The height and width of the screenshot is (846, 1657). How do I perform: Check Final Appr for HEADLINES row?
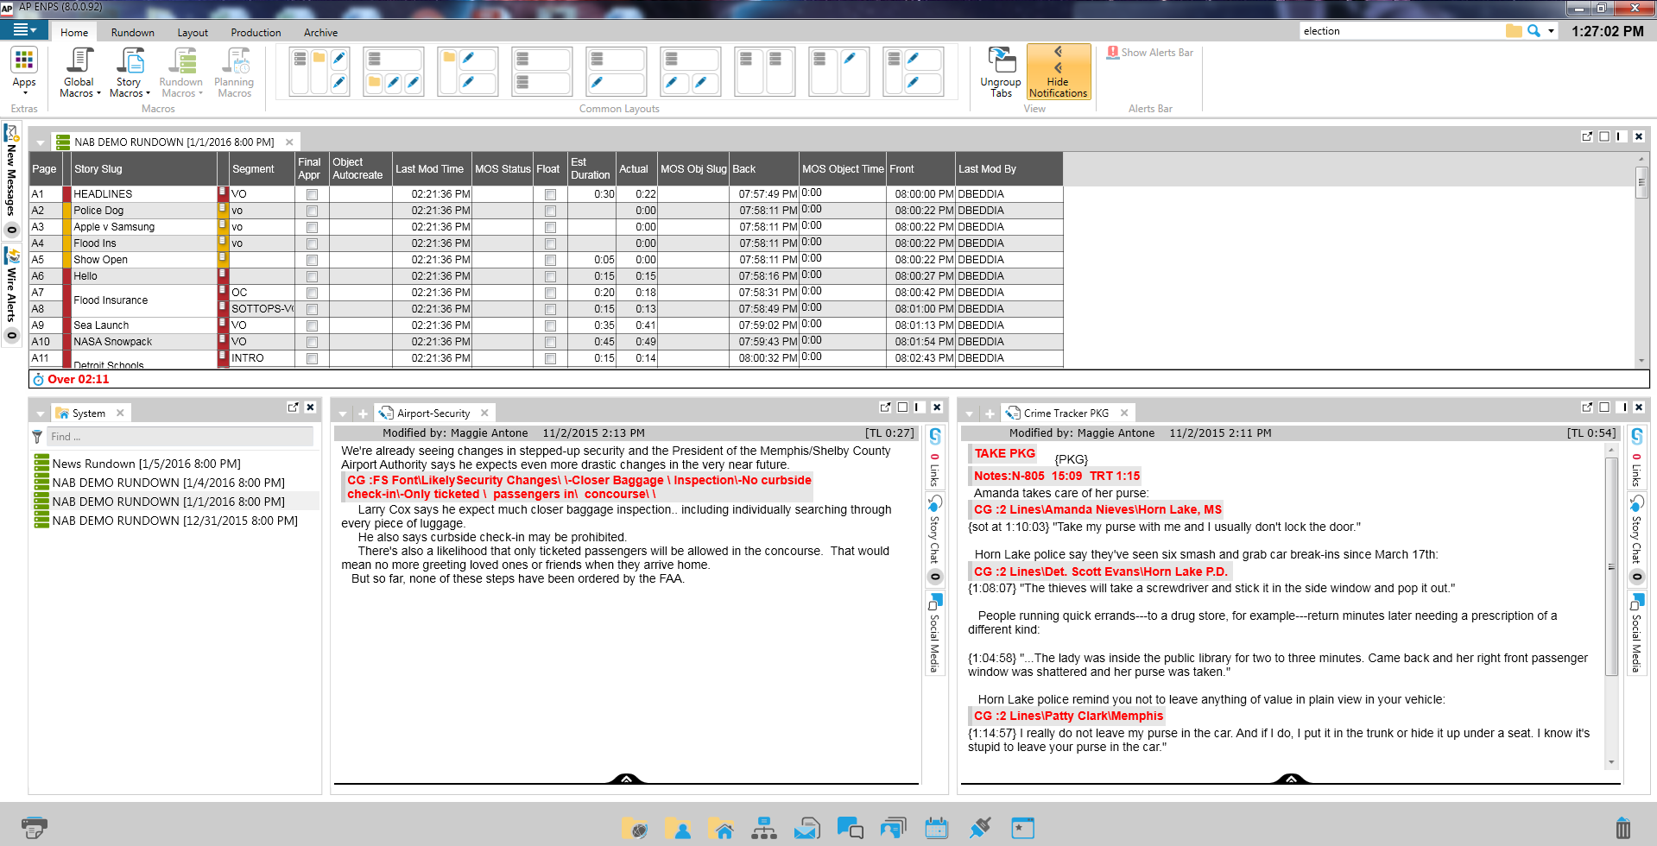tap(312, 195)
